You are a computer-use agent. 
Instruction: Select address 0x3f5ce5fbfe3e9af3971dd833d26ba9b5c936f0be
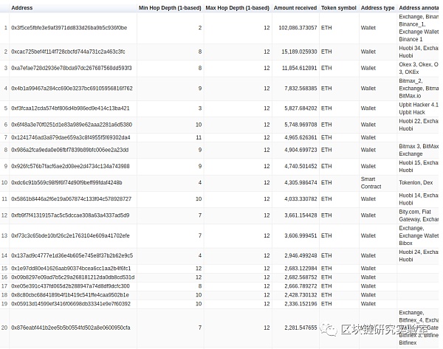[69, 28]
